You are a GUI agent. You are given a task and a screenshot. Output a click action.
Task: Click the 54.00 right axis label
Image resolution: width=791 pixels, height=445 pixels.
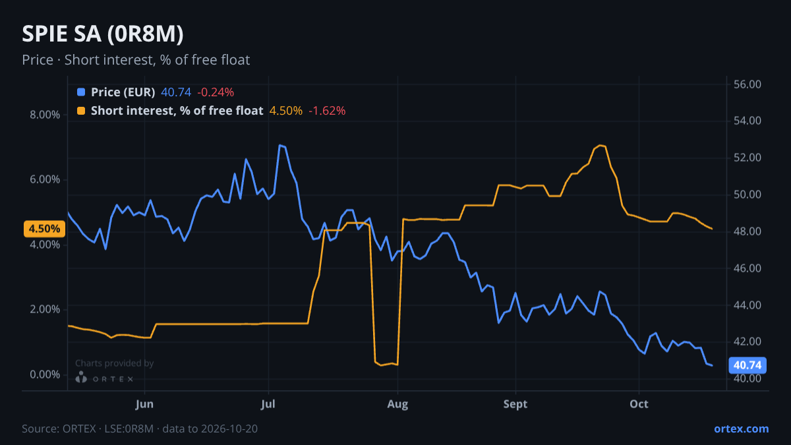click(747, 121)
